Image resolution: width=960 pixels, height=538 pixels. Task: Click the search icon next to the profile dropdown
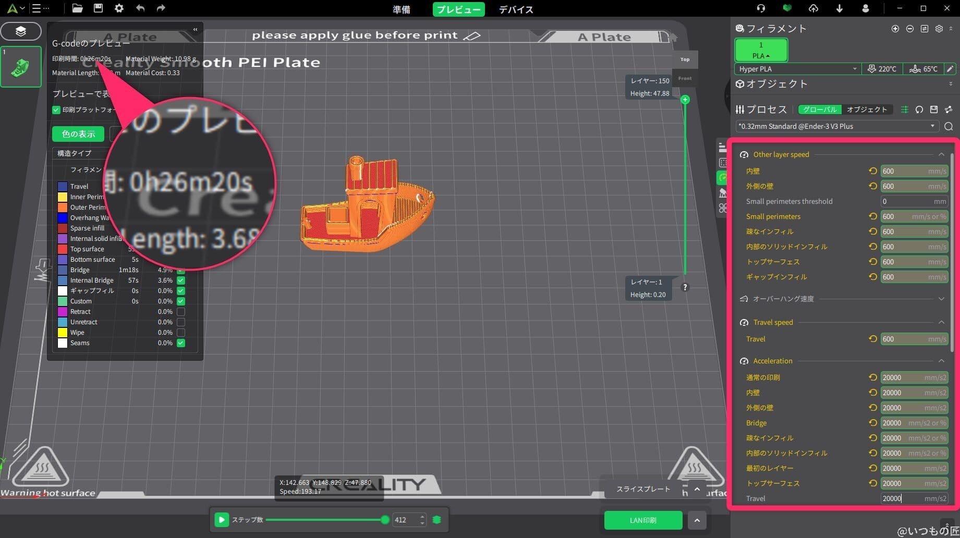(x=949, y=126)
